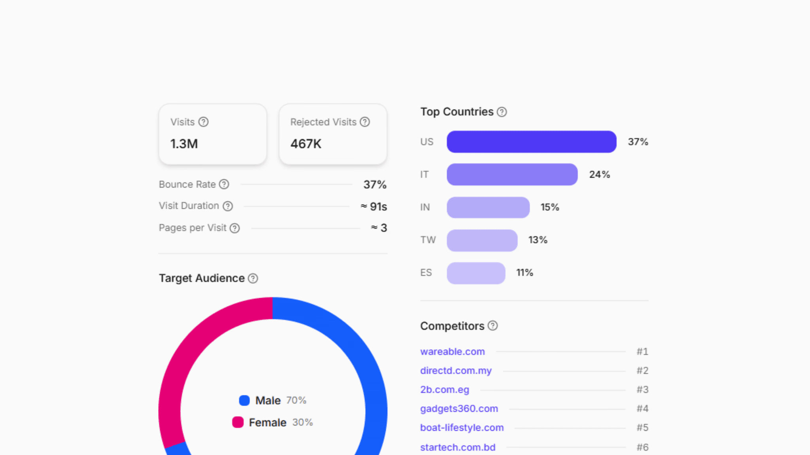Open the wareable.com competitor link
The width and height of the screenshot is (810, 455).
click(x=452, y=352)
